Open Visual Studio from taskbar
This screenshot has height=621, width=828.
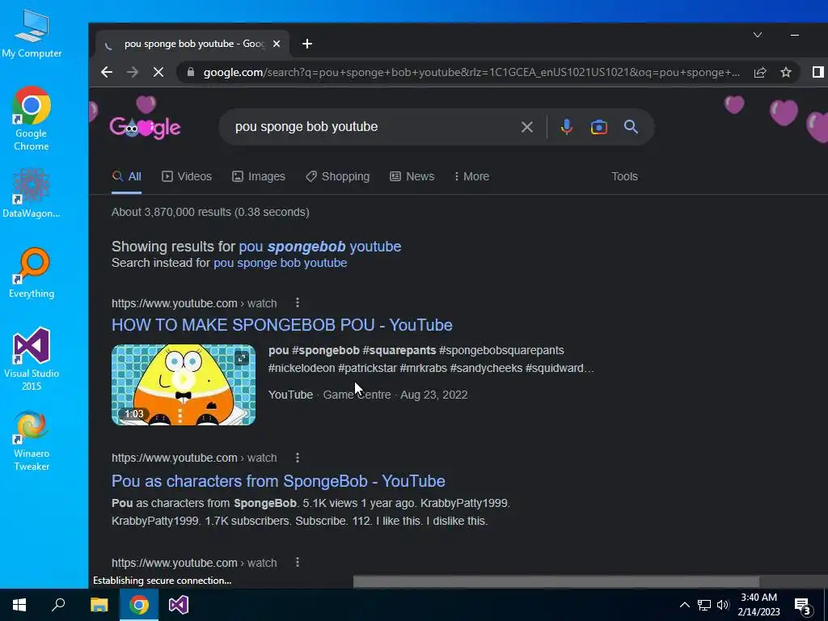[x=178, y=605]
